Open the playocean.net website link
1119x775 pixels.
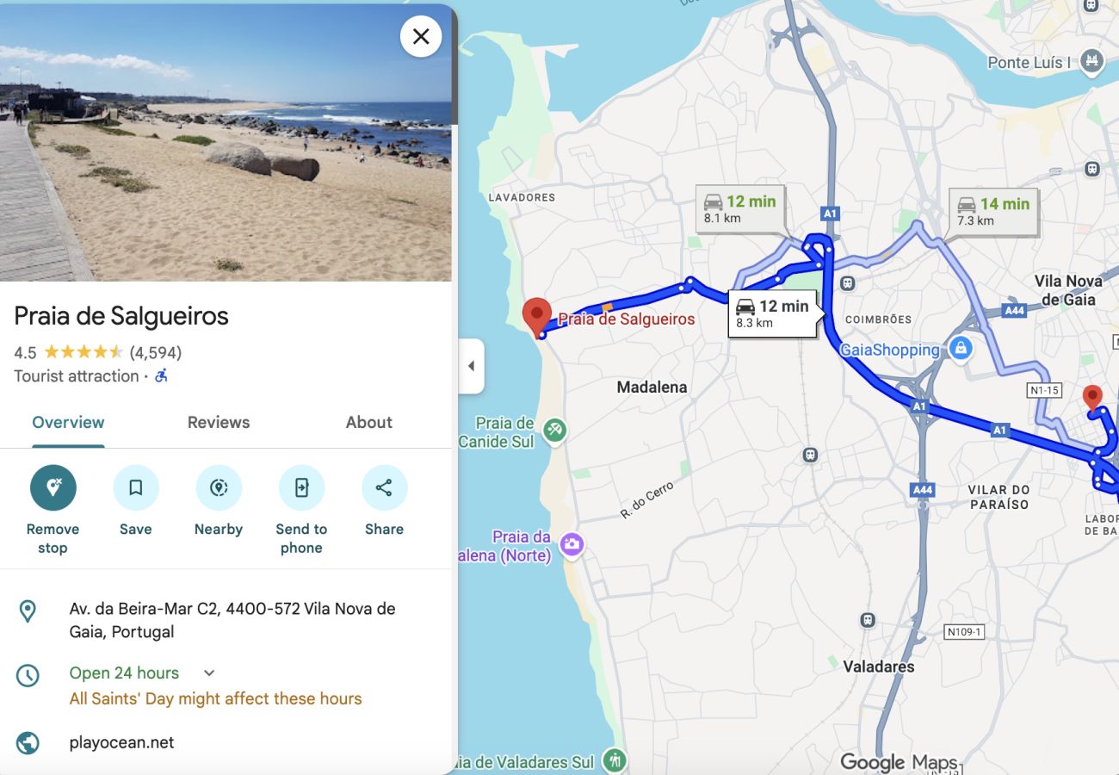coord(121,742)
